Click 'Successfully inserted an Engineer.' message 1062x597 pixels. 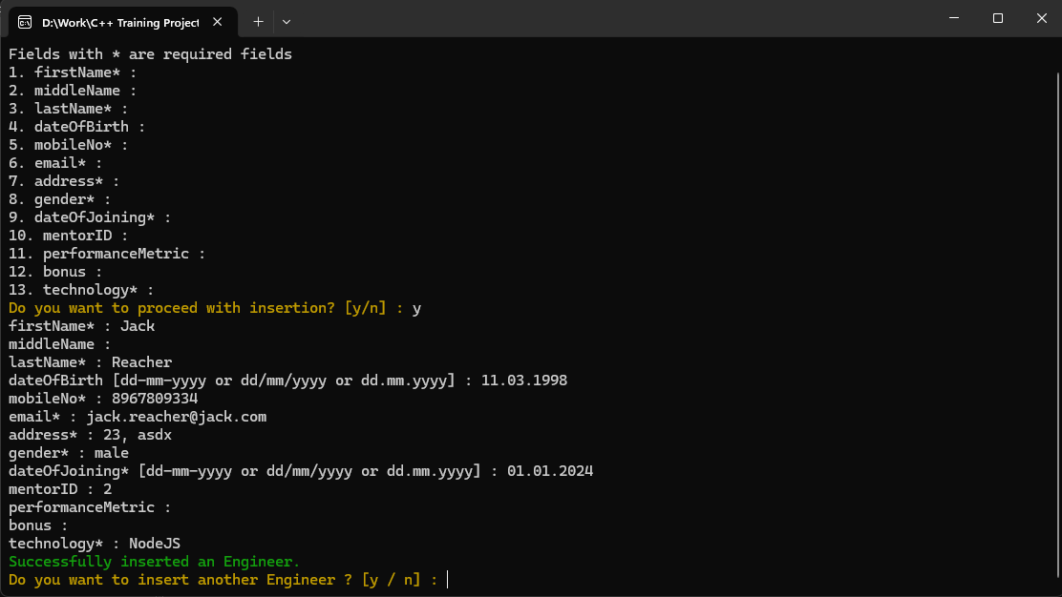pos(154,562)
